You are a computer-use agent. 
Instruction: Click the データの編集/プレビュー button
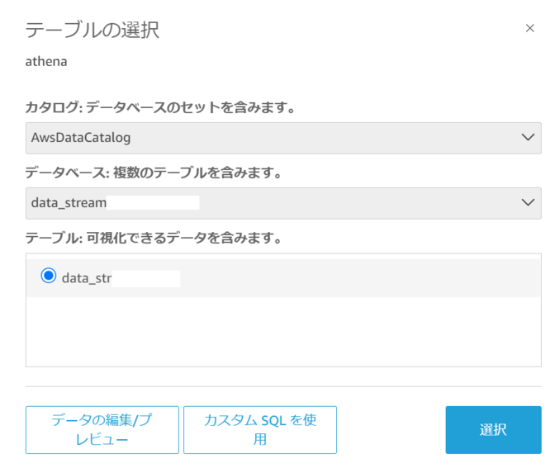pyautogui.click(x=102, y=429)
